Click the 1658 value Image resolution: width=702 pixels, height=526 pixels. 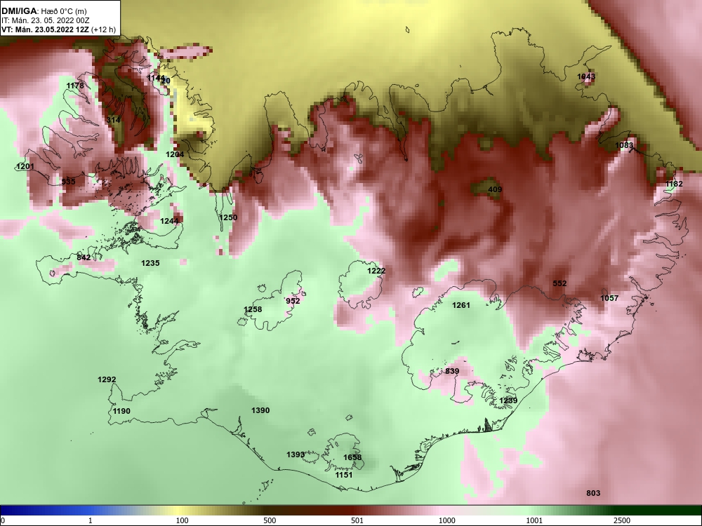pos(352,457)
